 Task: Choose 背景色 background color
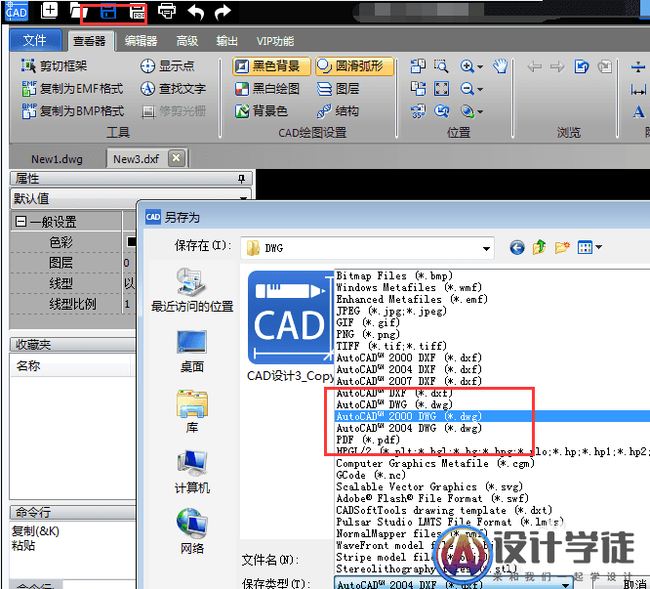[x=261, y=110]
